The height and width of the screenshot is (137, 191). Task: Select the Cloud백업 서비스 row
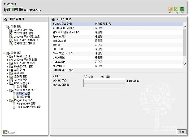[117, 53]
